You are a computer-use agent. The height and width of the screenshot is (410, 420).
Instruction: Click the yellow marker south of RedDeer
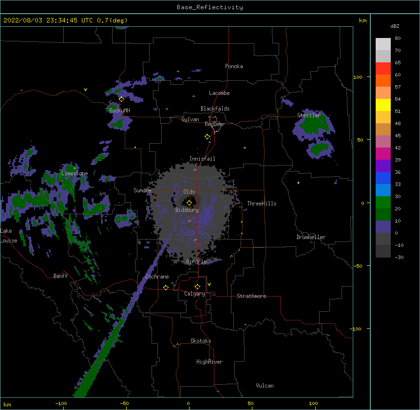207,137
